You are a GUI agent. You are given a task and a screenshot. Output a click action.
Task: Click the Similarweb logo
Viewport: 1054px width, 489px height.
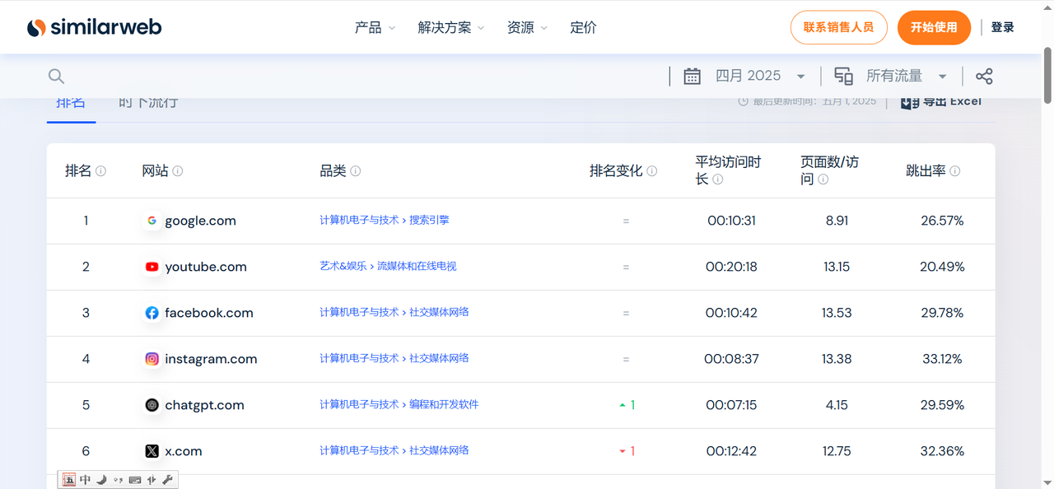tap(94, 27)
